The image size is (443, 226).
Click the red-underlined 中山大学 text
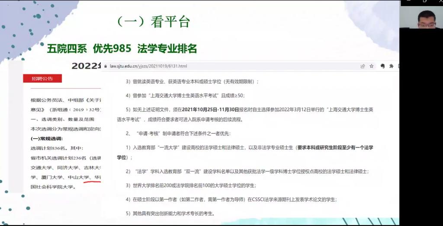pos(79,177)
